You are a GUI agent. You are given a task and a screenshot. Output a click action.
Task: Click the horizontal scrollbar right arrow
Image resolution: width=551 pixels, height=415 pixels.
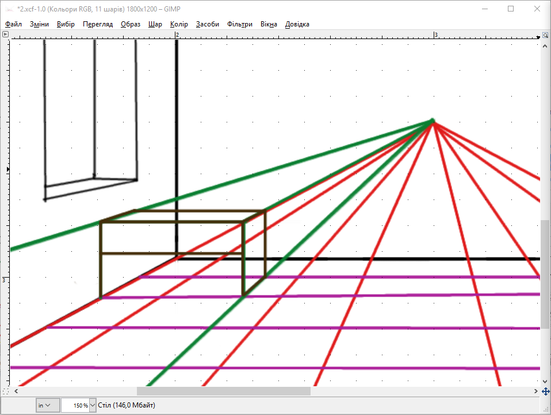pos(535,391)
